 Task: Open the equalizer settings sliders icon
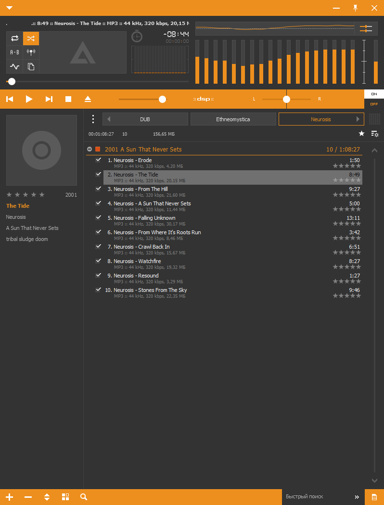pyautogui.click(x=366, y=29)
